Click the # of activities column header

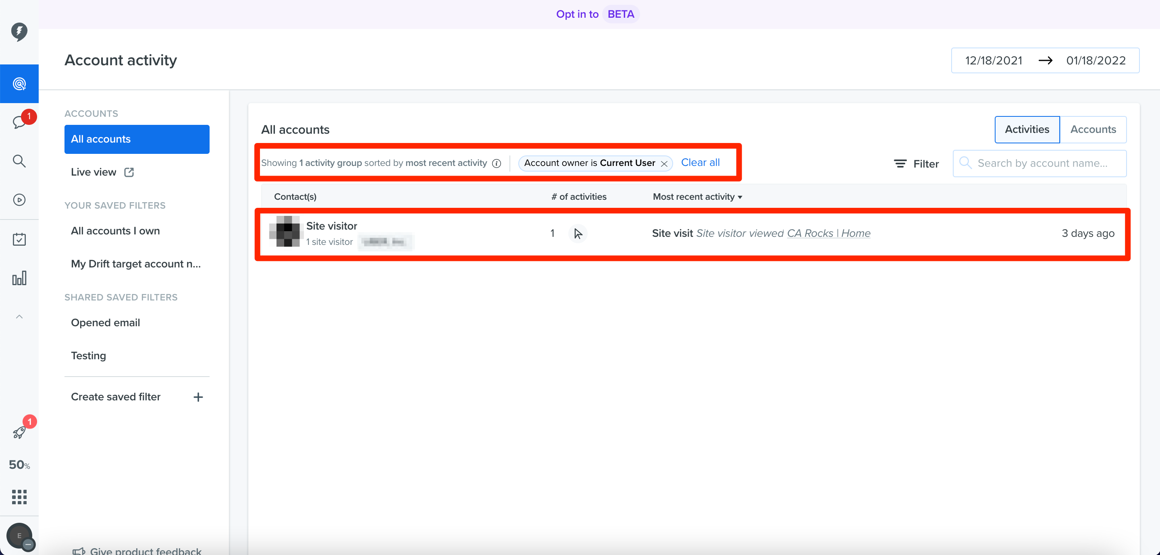coord(579,197)
